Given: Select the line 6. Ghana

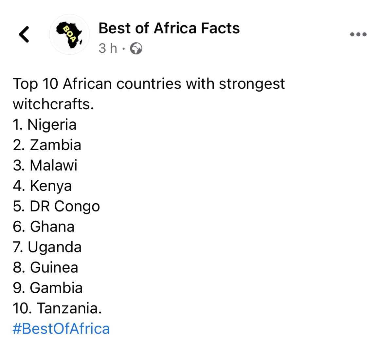Looking at the screenshot, I should (44, 227).
